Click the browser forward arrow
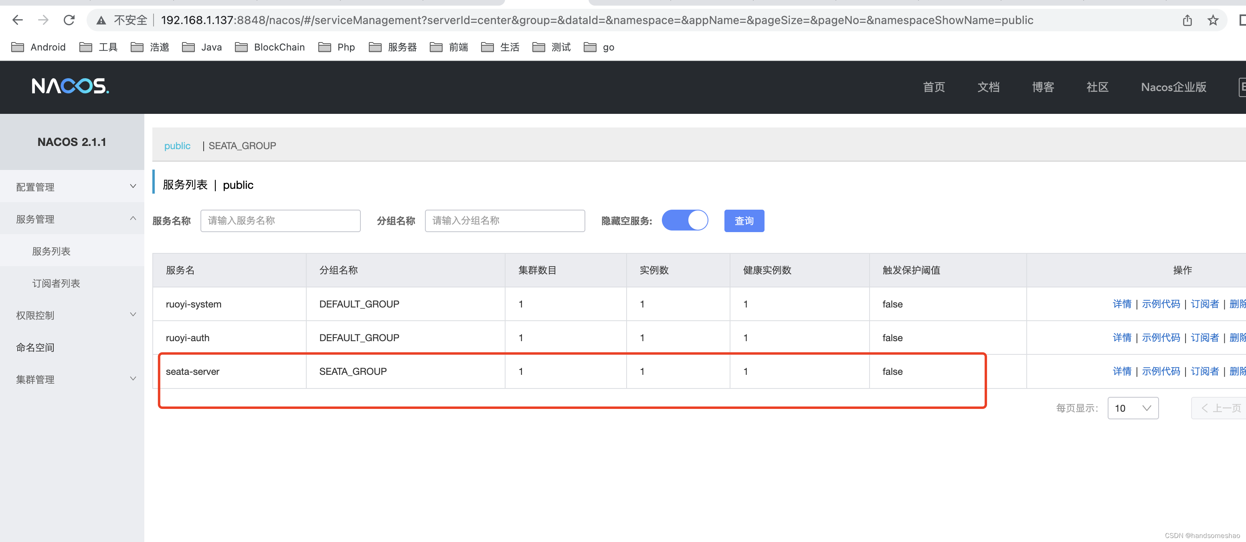The height and width of the screenshot is (542, 1246). click(43, 20)
